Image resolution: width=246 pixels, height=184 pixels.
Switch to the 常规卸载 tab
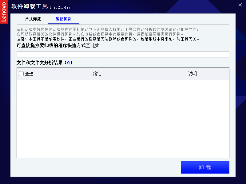tap(33, 19)
